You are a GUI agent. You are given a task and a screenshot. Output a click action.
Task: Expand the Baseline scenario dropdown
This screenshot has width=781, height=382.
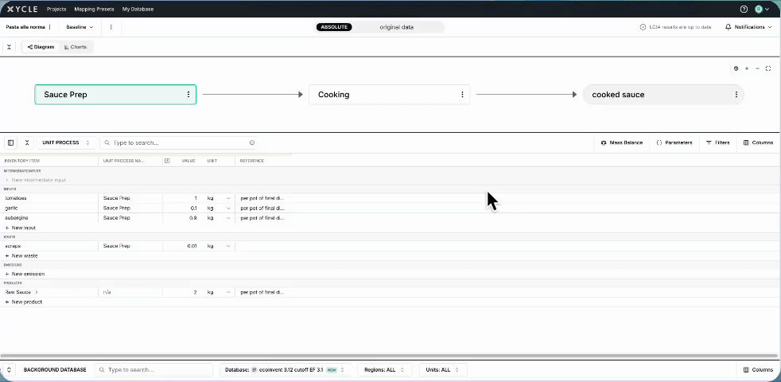80,27
